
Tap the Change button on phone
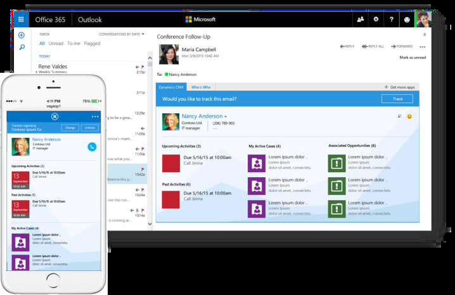[70, 128]
